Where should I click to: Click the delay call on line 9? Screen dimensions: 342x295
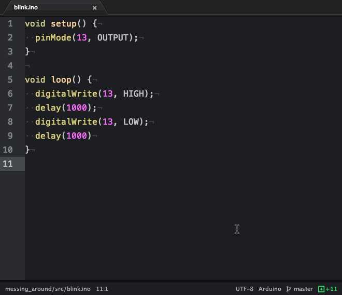click(x=48, y=136)
